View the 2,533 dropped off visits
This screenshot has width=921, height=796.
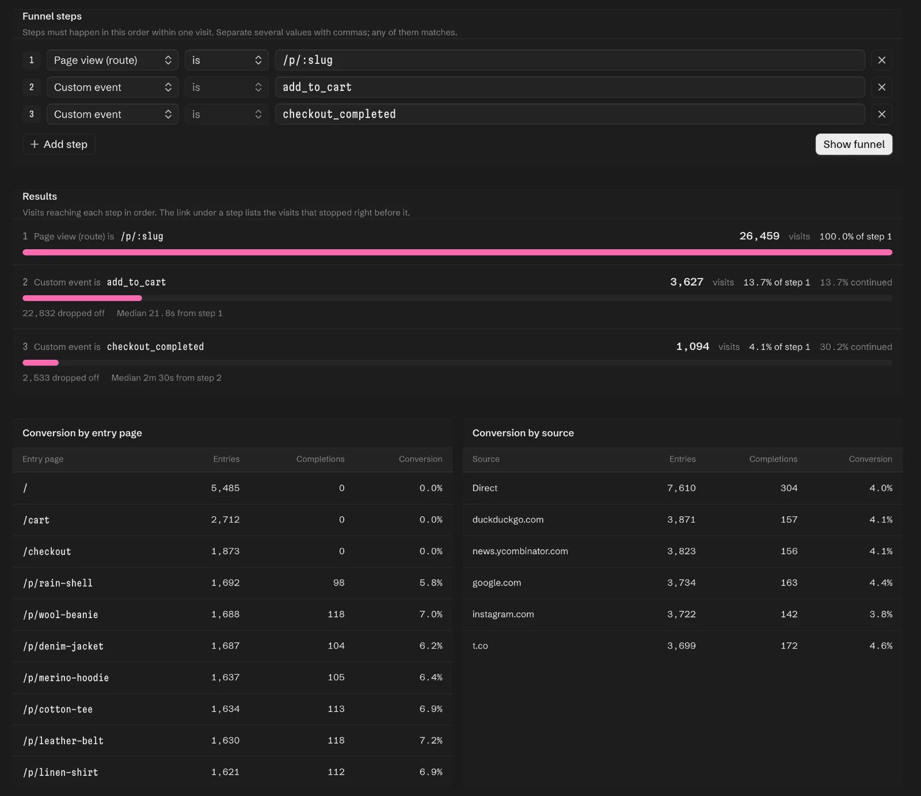(60, 378)
